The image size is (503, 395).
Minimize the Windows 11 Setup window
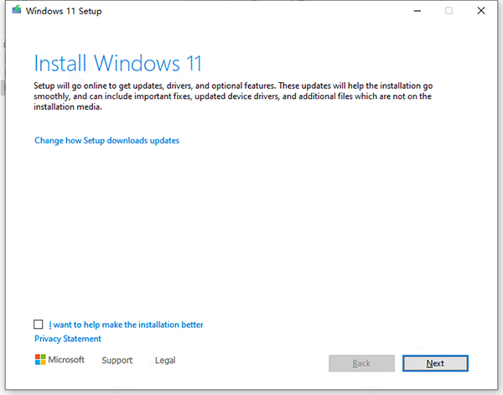417,11
